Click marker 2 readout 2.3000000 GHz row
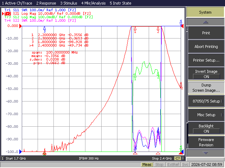Viewport: 225px width, 168px height. click(60, 38)
